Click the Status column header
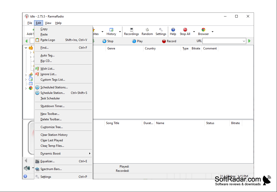 pyautogui.click(x=217, y=123)
